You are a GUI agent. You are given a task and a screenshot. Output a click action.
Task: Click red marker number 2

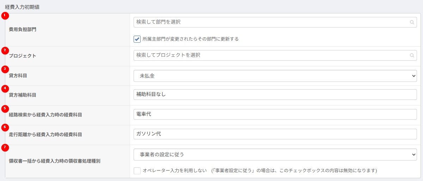coord(5,50)
